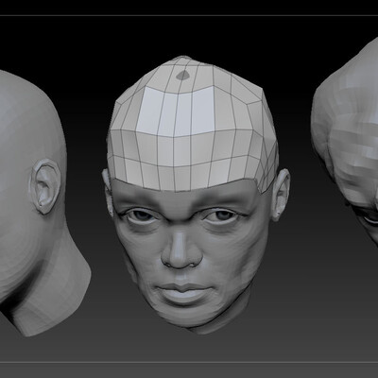Click the ear of the back-view head model
The height and width of the screenshot is (378, 378).
coord(44,186)
